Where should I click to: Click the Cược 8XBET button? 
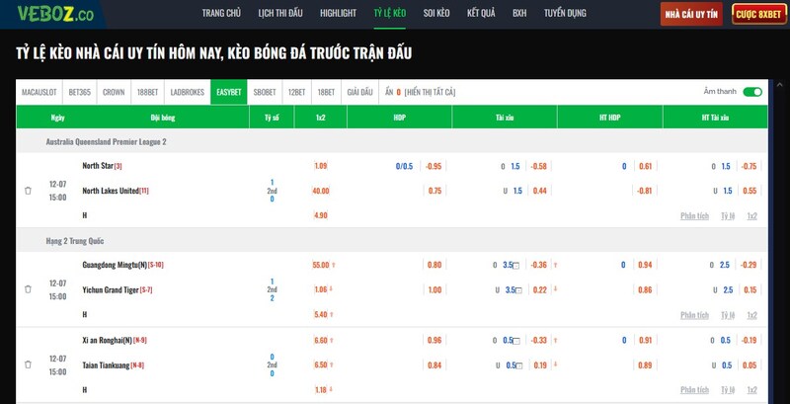[x=757, y=14]
